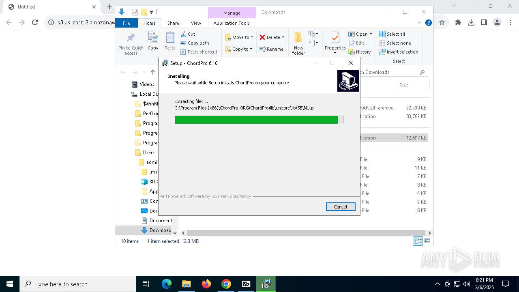This screenshot has width=519, height=292.
Task: Switch to Details view icon
Action: click(418, 241)
